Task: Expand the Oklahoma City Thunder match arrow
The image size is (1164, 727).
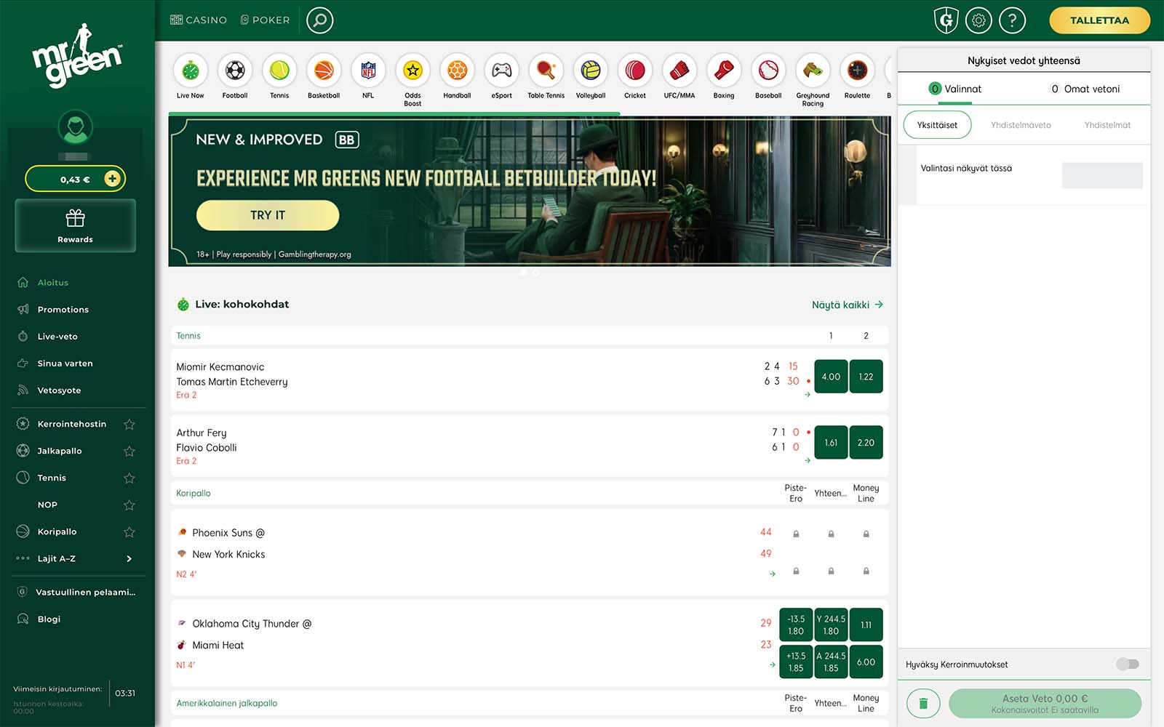Action: 772,664
